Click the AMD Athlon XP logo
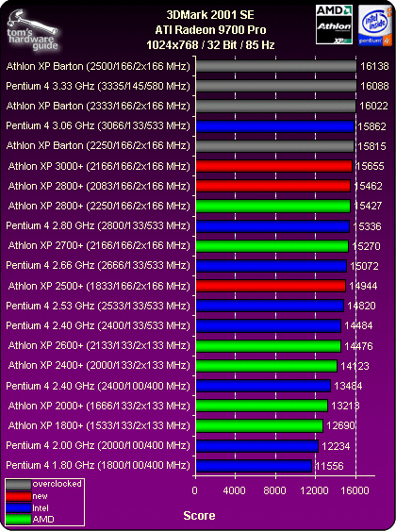The image size is (396, 531). click(334, 25)
